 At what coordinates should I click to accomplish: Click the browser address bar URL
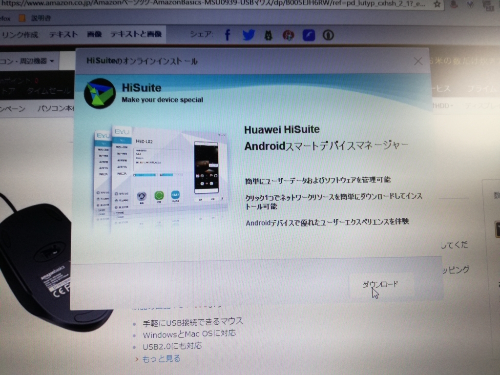214,4
